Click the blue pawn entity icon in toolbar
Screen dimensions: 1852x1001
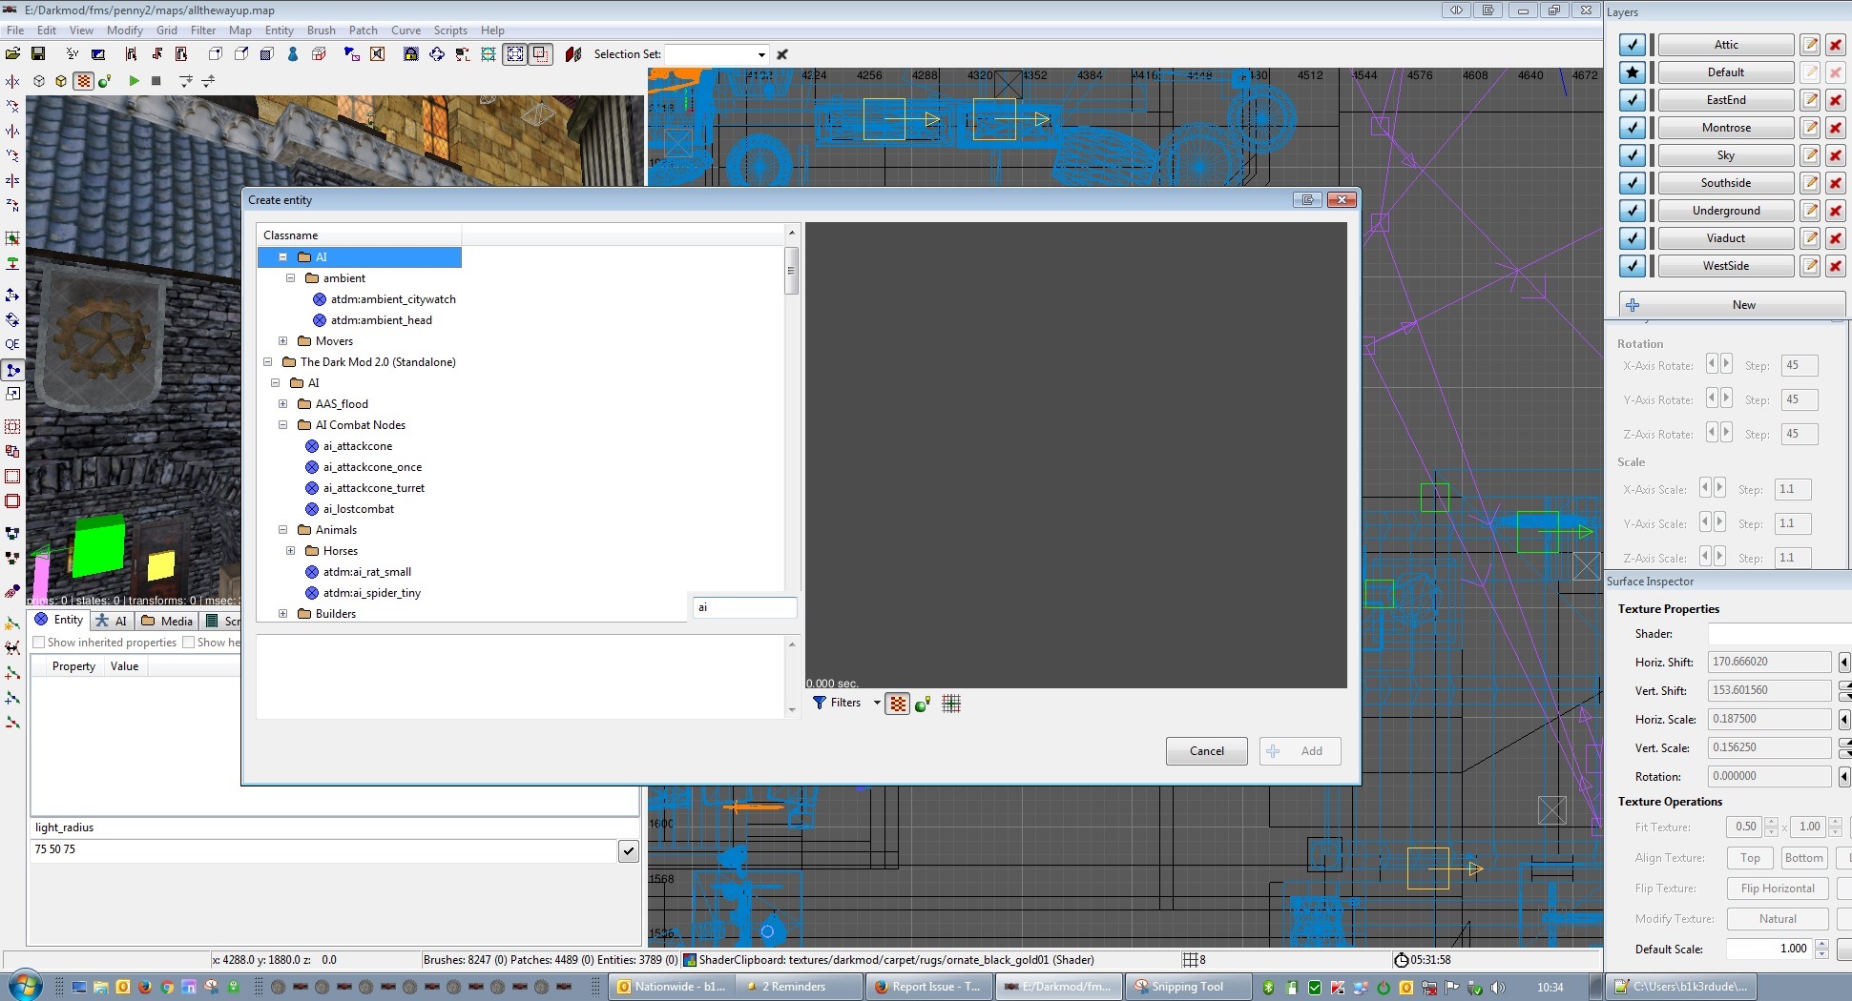tap(293, 54)
